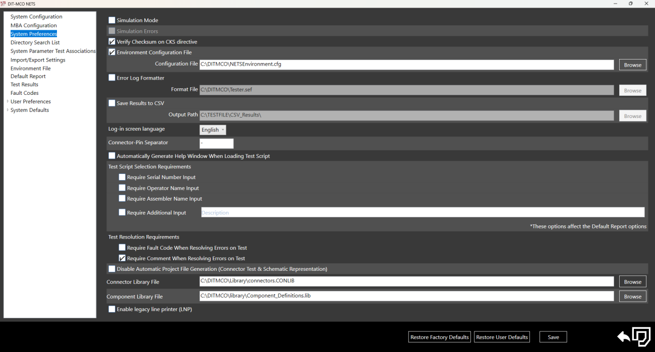Expand User Preferences tree node

8,101
